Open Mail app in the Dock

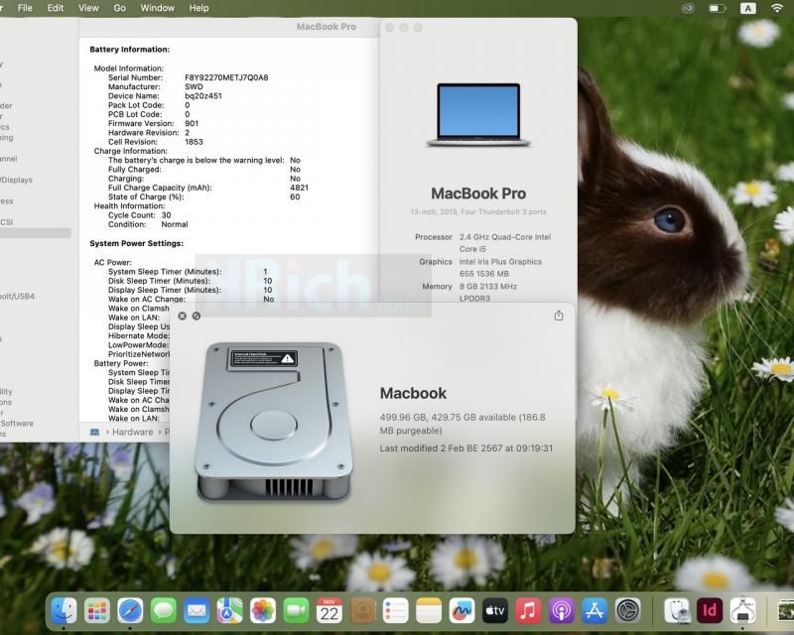[197, 611]
